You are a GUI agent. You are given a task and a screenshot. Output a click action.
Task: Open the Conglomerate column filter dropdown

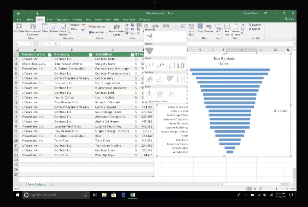coord(50,55)
